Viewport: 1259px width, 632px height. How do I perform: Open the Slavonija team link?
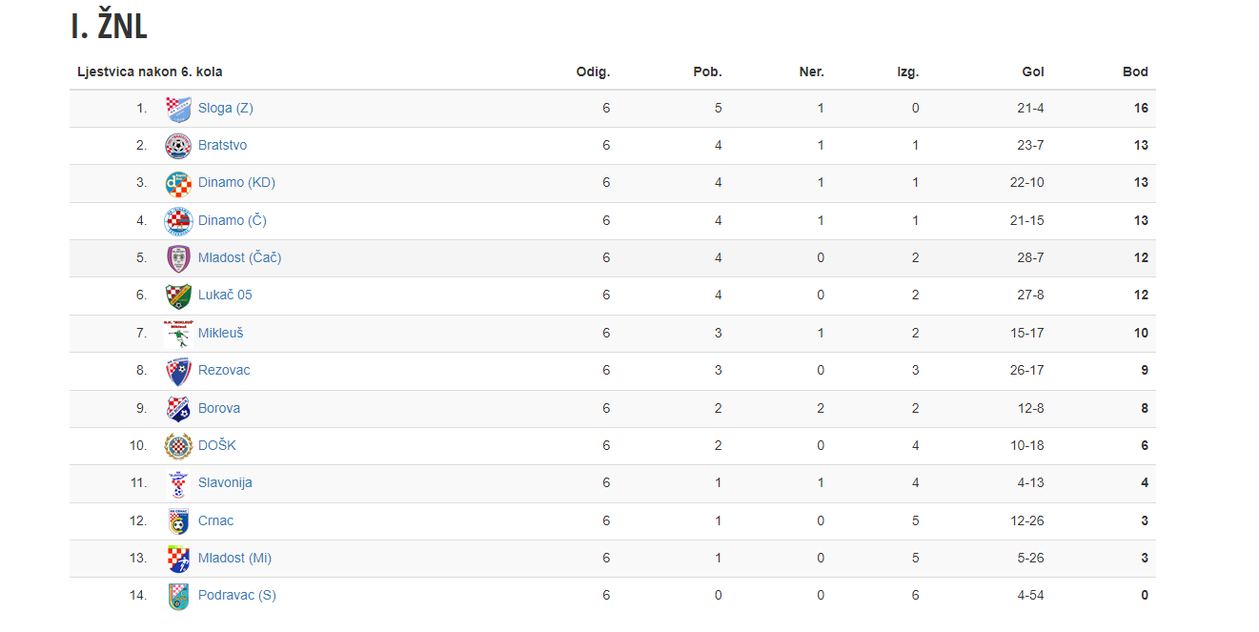[x=225, y=482]
